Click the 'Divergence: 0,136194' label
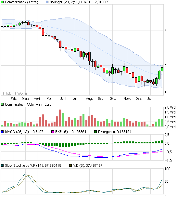This screenshot has width=177, height=197. (x=115, y=132)
